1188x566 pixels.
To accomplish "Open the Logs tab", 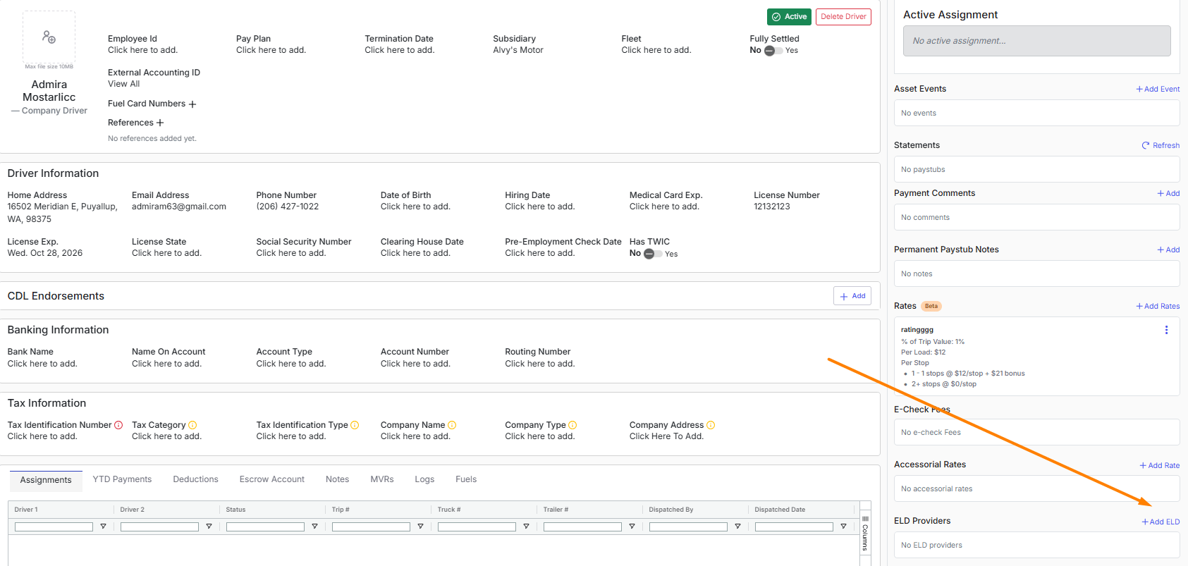I will pyautogui.click(x=424, y=479).
